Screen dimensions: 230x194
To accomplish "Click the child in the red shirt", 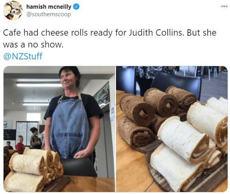I will pos(20,143).
